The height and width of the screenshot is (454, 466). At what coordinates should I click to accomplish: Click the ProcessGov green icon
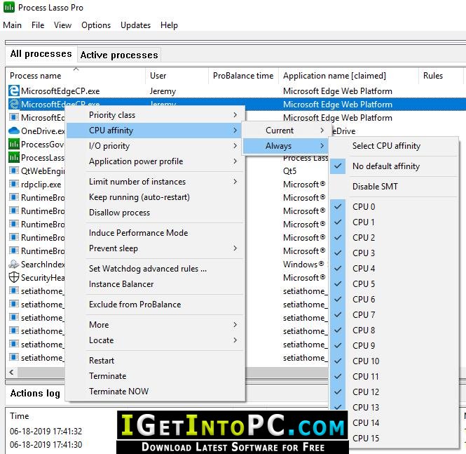point(14,145)
